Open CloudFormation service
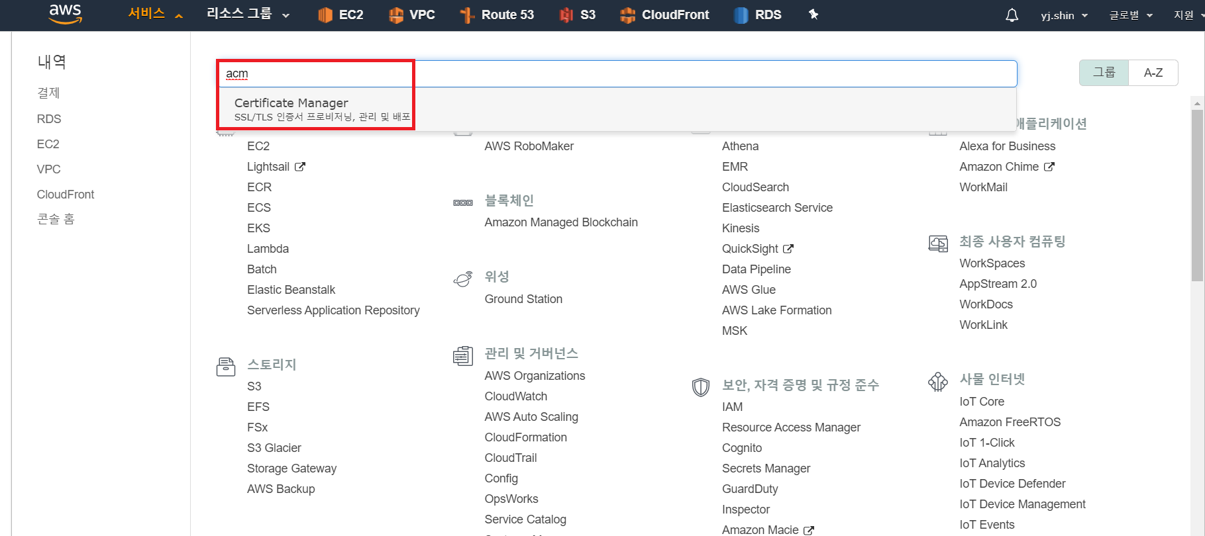 [526, 437]
